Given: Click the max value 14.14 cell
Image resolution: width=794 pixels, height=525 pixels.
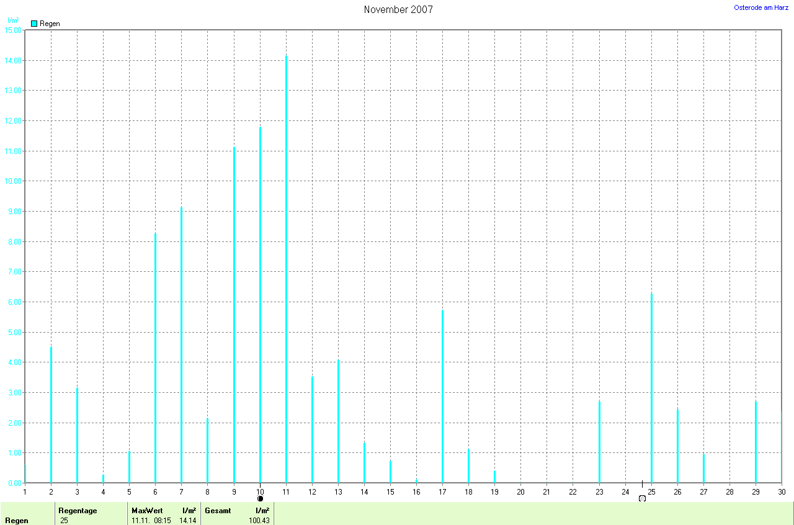Looking at the screenshot, I should click(x=187, y=521).
